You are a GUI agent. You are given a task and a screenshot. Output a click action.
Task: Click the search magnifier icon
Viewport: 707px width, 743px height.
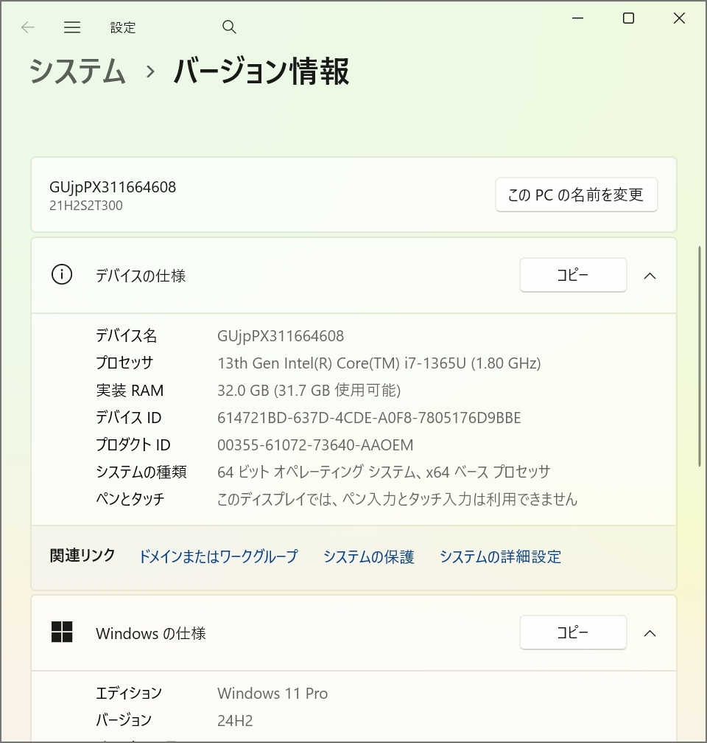(x=229, y=27)
